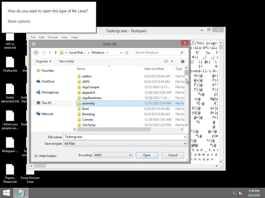Sort by Name column header
This screenshot has width=265, height=198.
[109, 69]
